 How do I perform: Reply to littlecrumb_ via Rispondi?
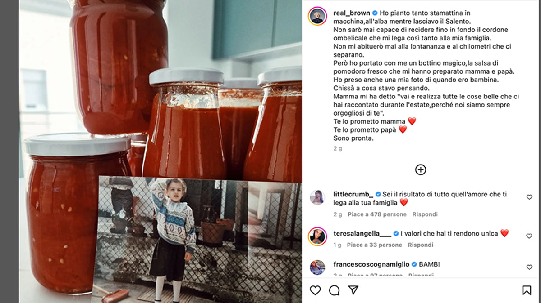(x=425, y=214)
